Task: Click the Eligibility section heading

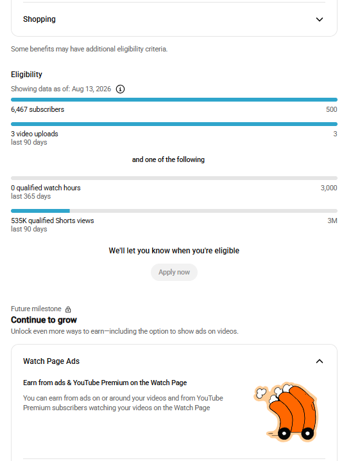Action: [x=26, y=75]
